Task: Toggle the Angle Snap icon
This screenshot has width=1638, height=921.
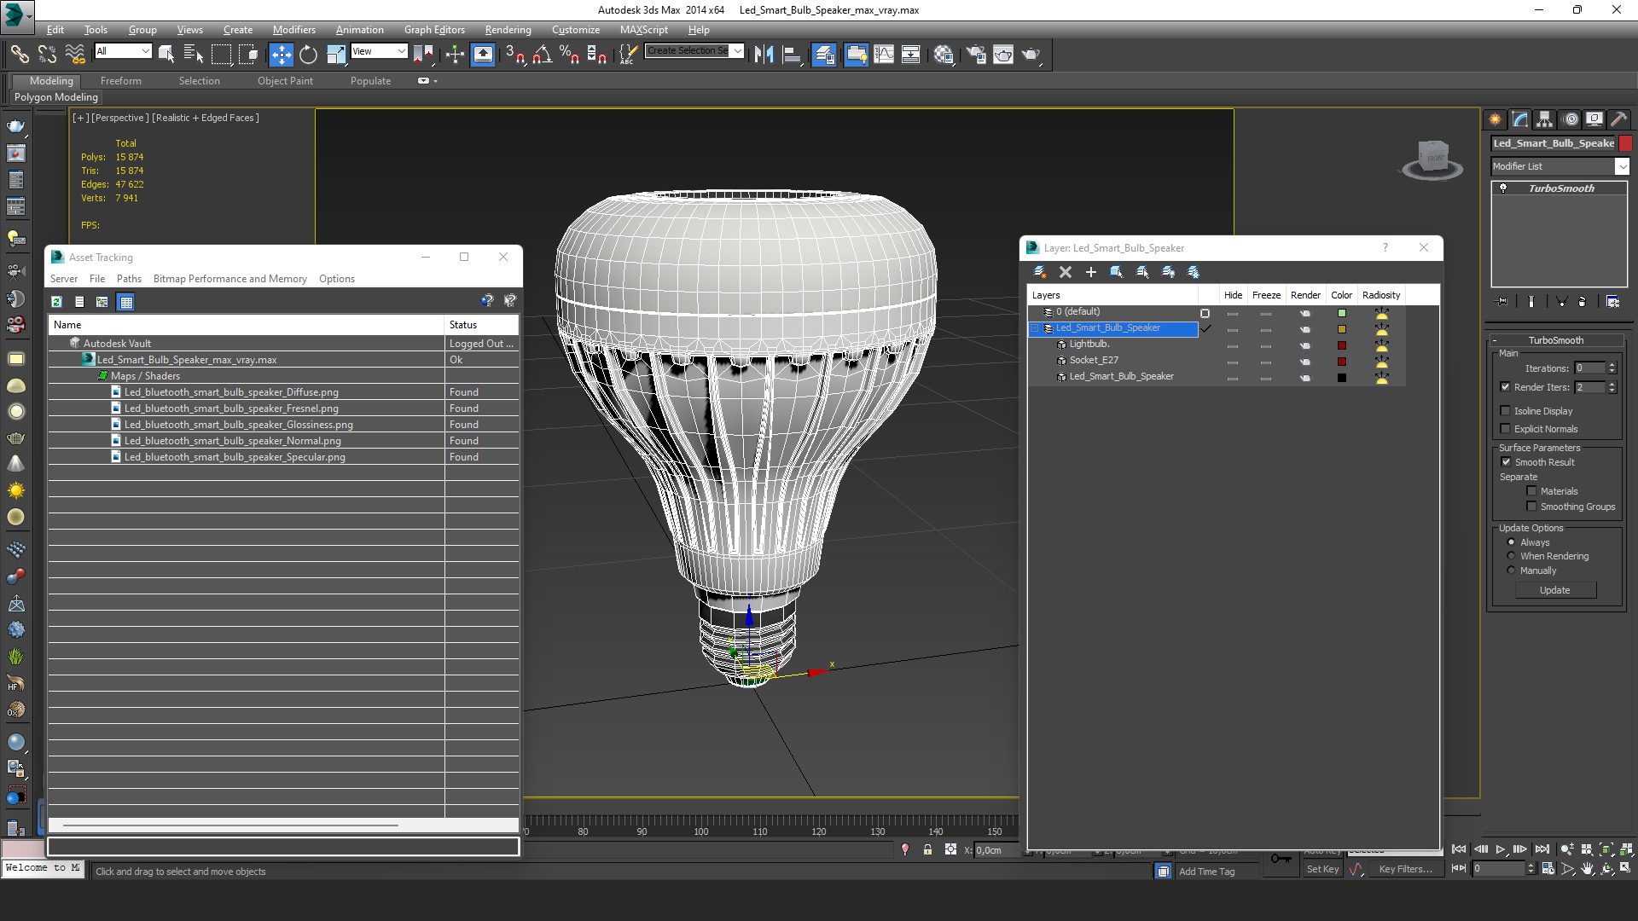Action: [x=542, y=55]
